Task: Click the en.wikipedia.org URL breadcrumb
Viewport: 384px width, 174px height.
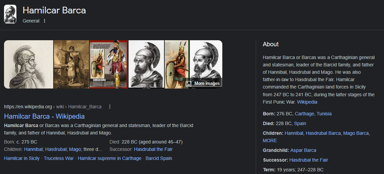Action: (53, 107)
